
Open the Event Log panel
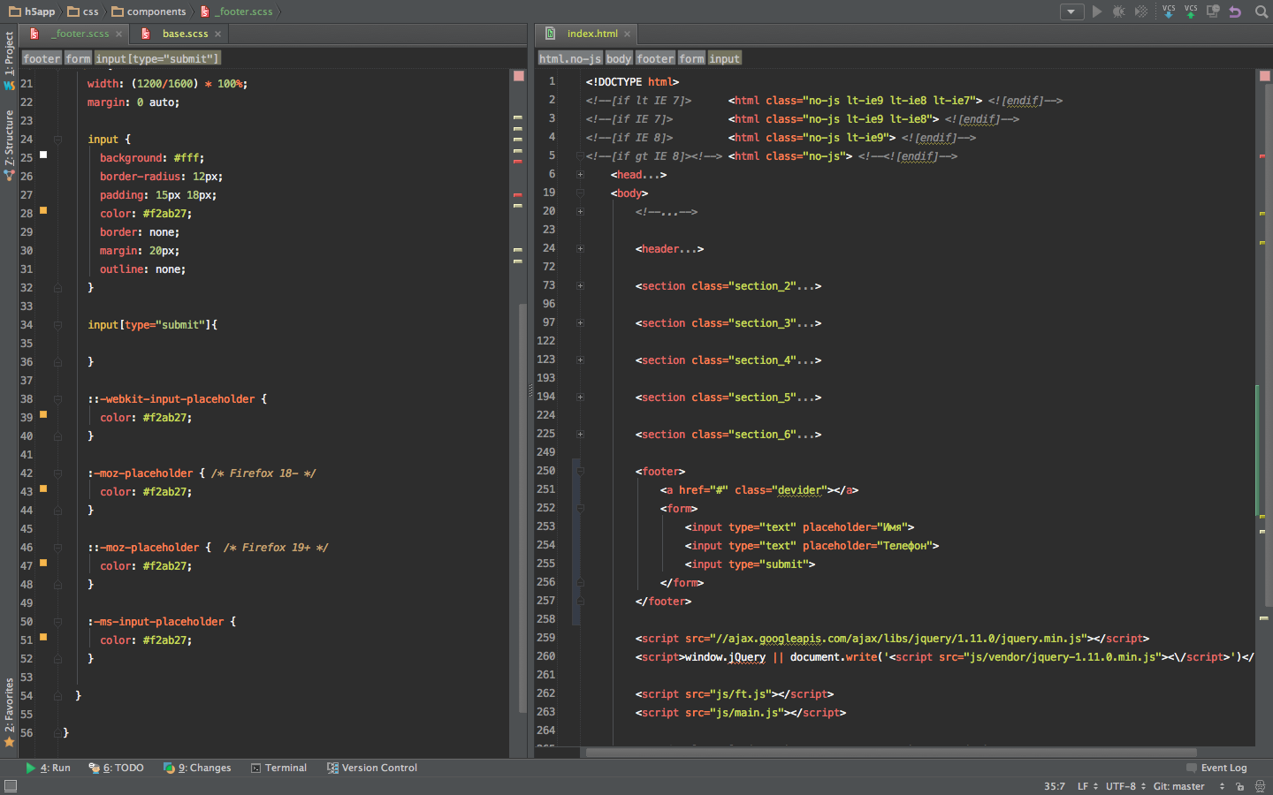click(x=1216, y=768)
